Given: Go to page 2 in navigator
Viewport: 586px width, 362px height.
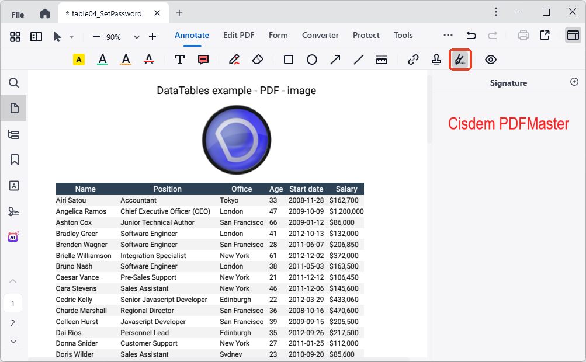Looking at the screenshot, I should [13, 323].
